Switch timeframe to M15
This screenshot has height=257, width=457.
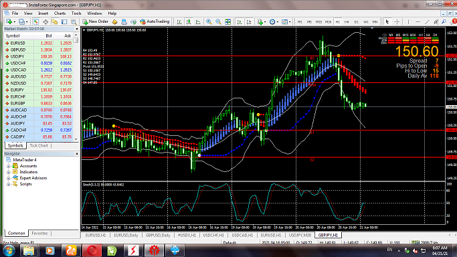tap(318, 22)
